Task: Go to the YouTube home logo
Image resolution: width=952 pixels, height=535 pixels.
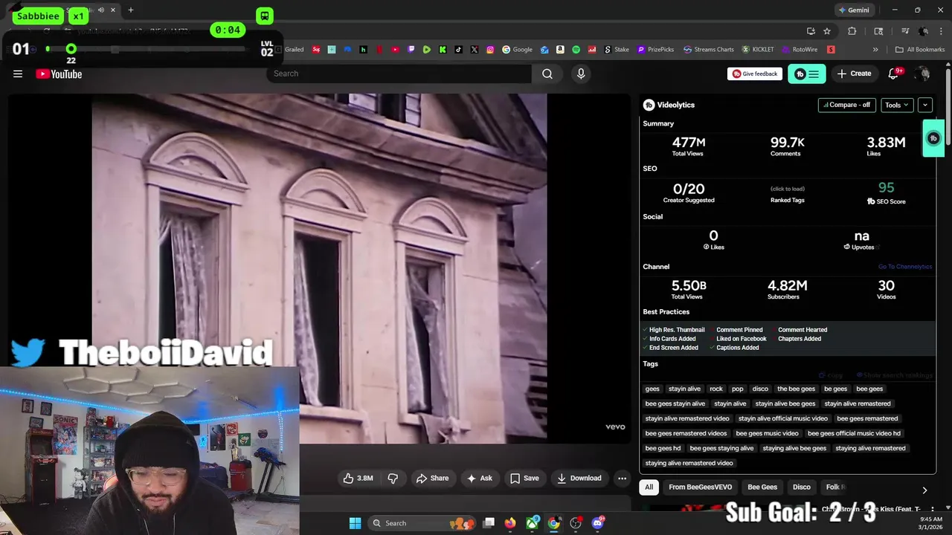Action: point(59,74)
